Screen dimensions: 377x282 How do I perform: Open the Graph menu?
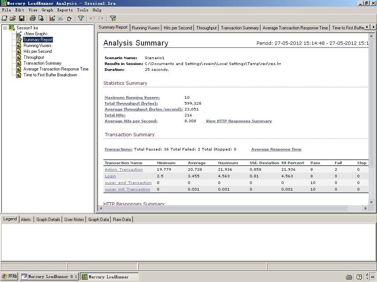tap(47, 10)
